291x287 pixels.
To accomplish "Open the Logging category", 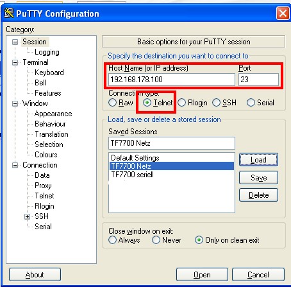I will coord(47,52).
